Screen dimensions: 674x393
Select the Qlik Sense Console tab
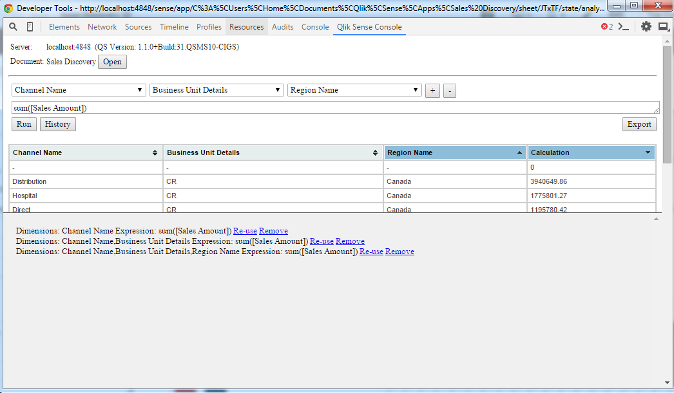369,26
